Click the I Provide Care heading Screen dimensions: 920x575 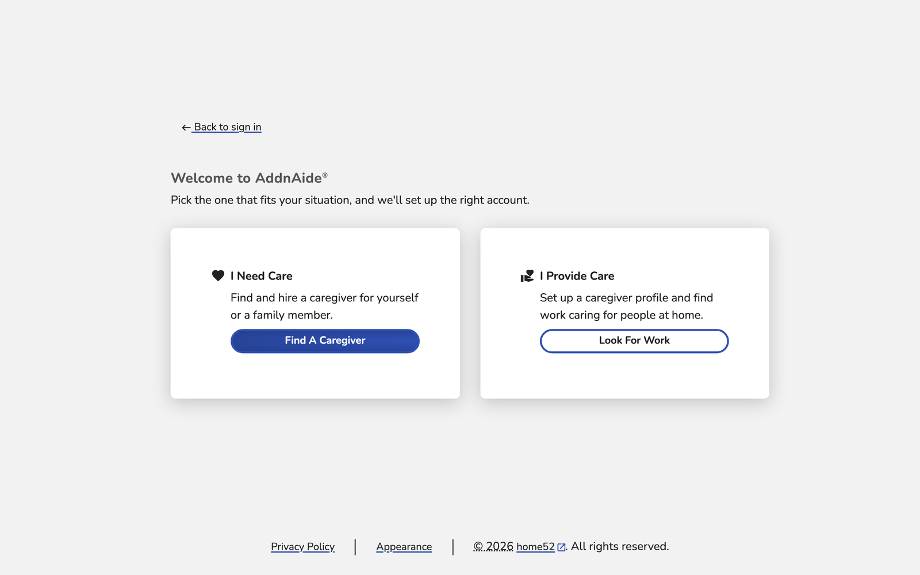(577, 276)
